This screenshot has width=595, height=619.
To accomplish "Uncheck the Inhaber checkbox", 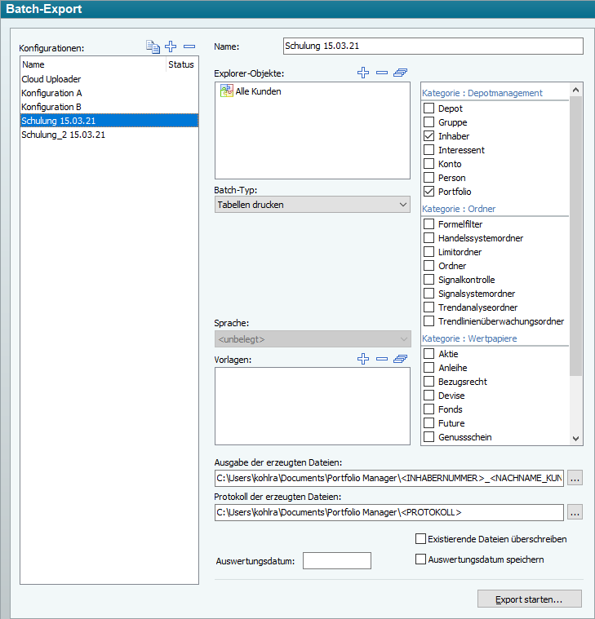I will click(428, 136).
